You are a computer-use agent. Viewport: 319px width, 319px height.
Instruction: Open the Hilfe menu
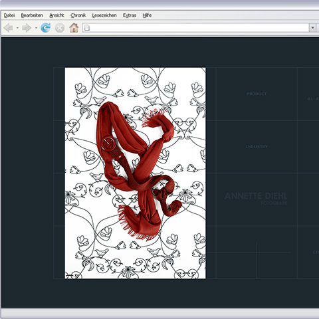tap(147, 15)
